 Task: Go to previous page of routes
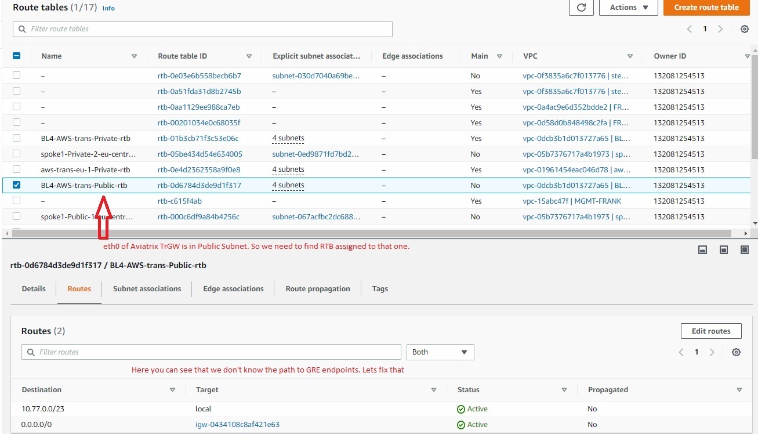click(681, 352)
